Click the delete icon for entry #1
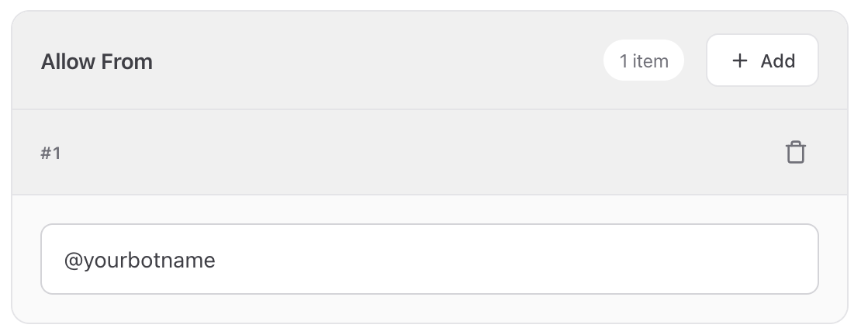The width and height of the screenshot is (861, 335). (795, 153)
